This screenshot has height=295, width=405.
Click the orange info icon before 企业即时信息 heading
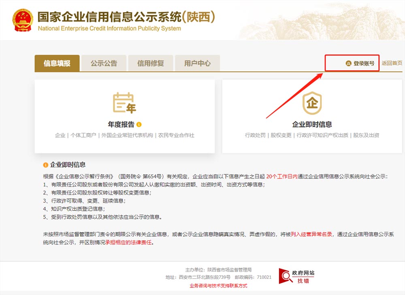(45, 165)
